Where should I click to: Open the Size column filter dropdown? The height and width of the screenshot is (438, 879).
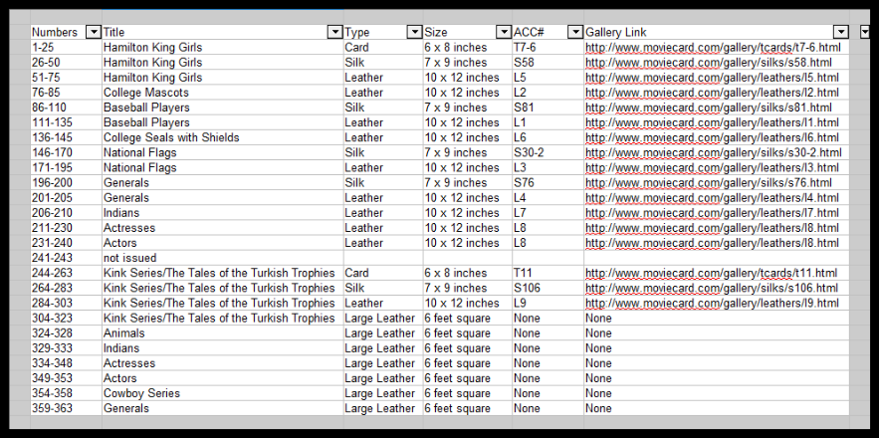click(x=504, y=32)
